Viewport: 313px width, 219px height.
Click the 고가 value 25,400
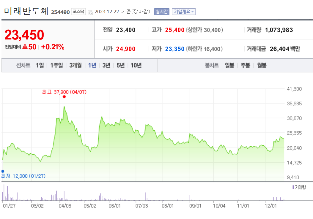point(174,30)
